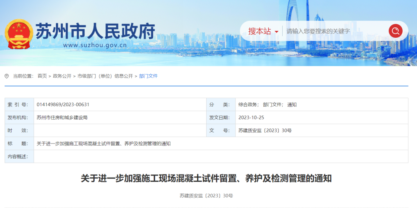Open the 首页 breadcrumb link
The height and width of the screenshot is (208, 417).
point(42,76)
